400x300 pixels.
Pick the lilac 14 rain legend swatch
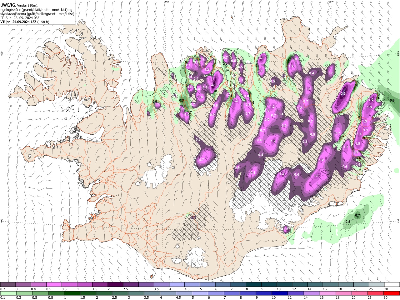312,293
